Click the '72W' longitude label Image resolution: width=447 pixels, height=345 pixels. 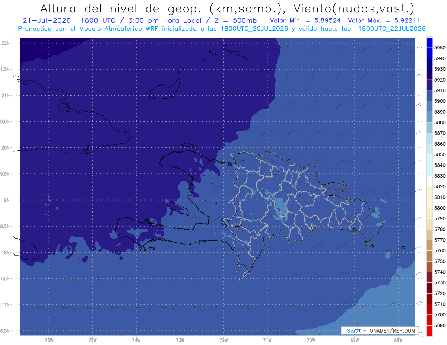[223, 340]
